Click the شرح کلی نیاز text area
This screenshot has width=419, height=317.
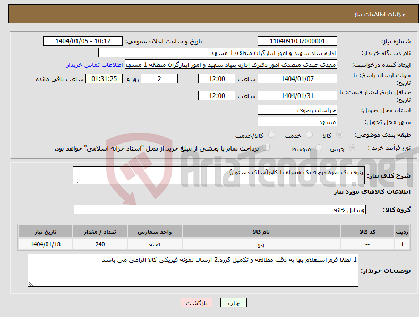coord(219,175)
